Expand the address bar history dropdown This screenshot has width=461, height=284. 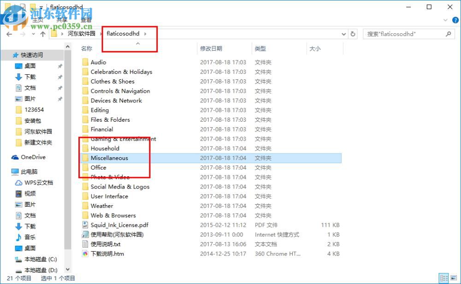click(x=344, y=34)
